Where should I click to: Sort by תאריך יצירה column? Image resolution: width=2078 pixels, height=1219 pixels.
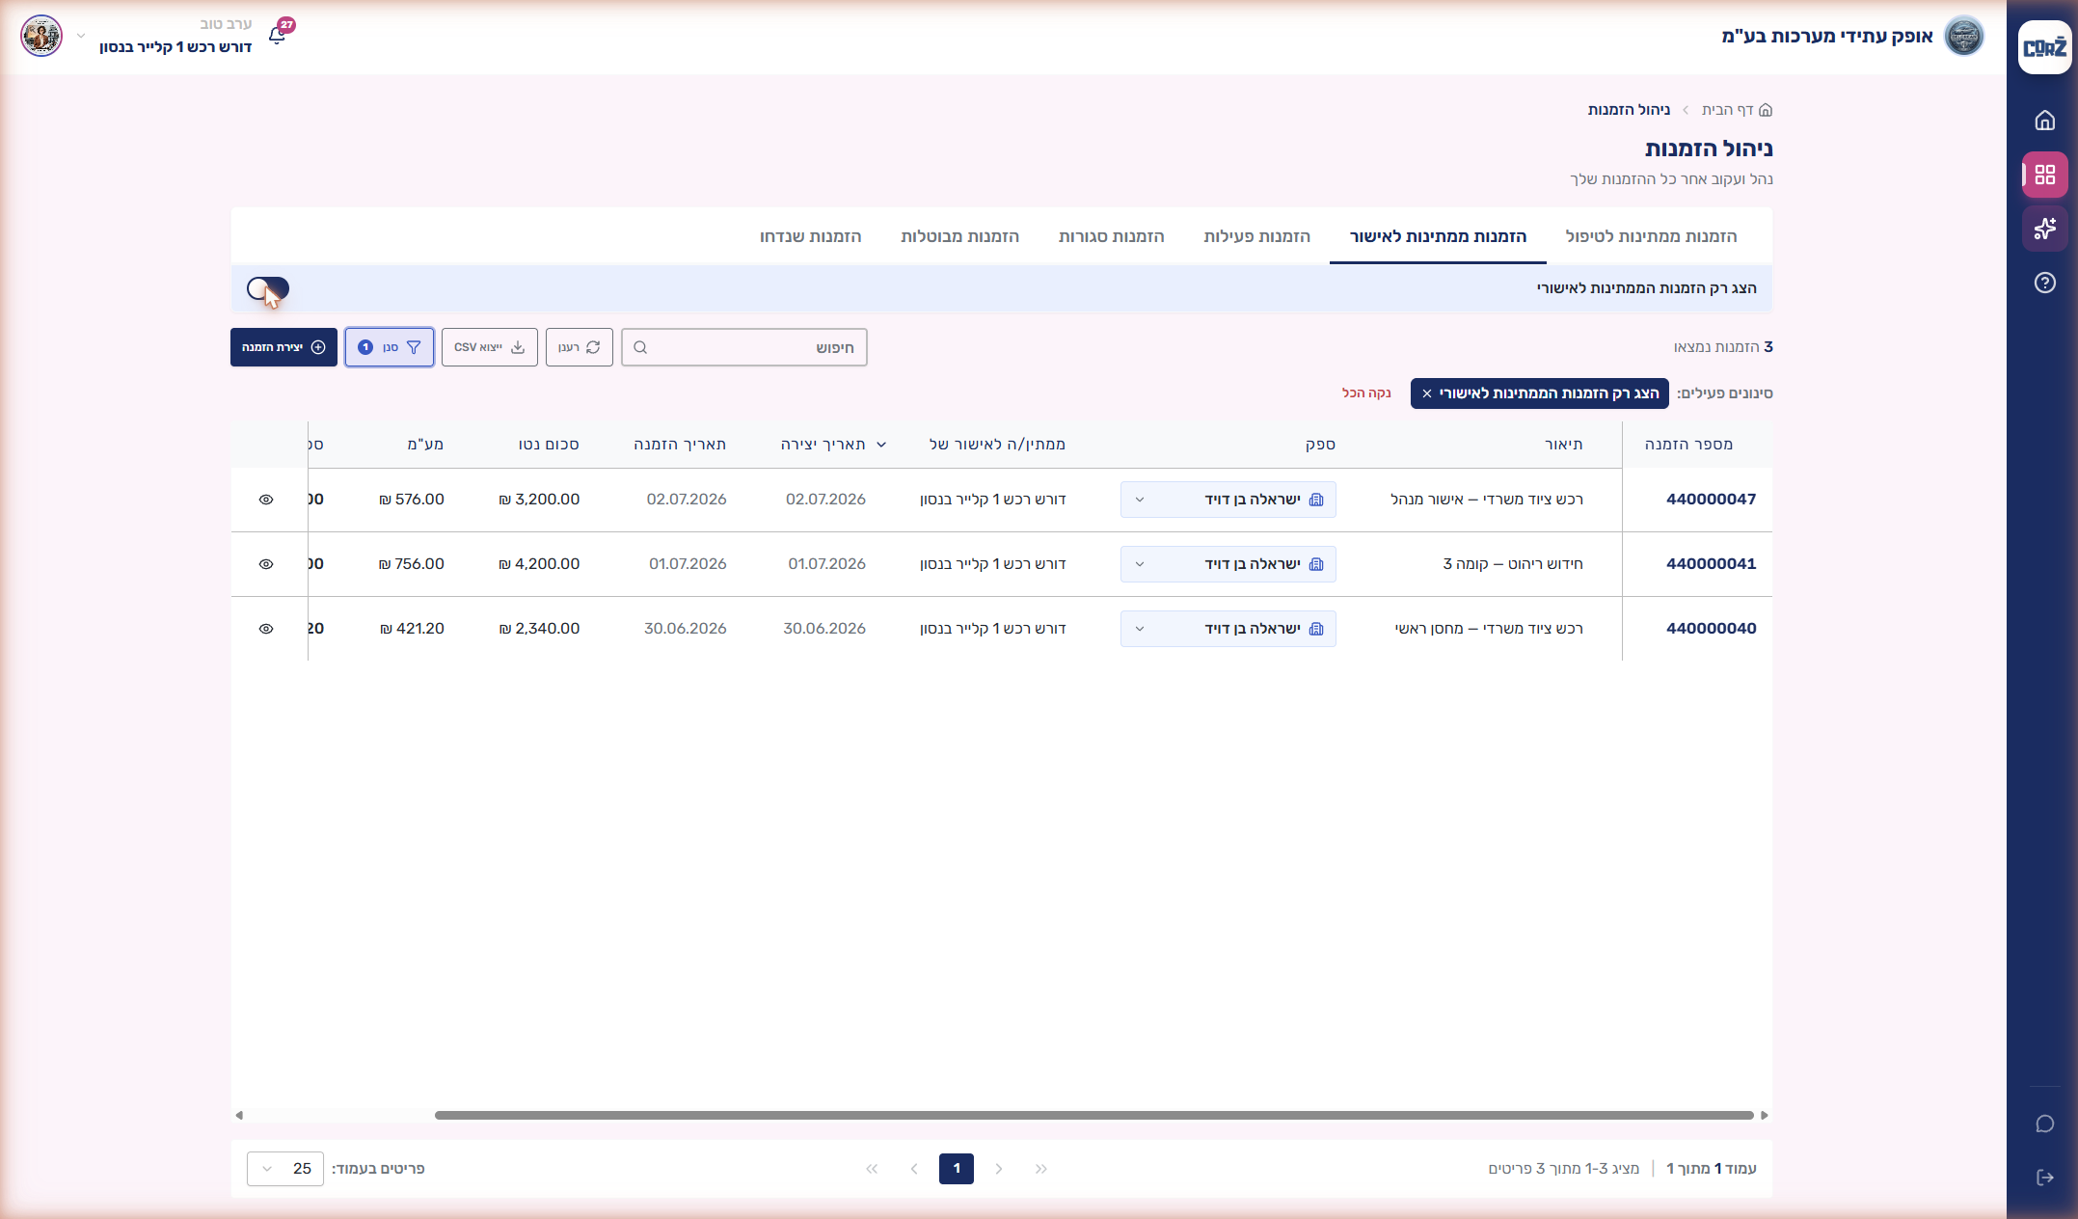[x=833, y=445]
